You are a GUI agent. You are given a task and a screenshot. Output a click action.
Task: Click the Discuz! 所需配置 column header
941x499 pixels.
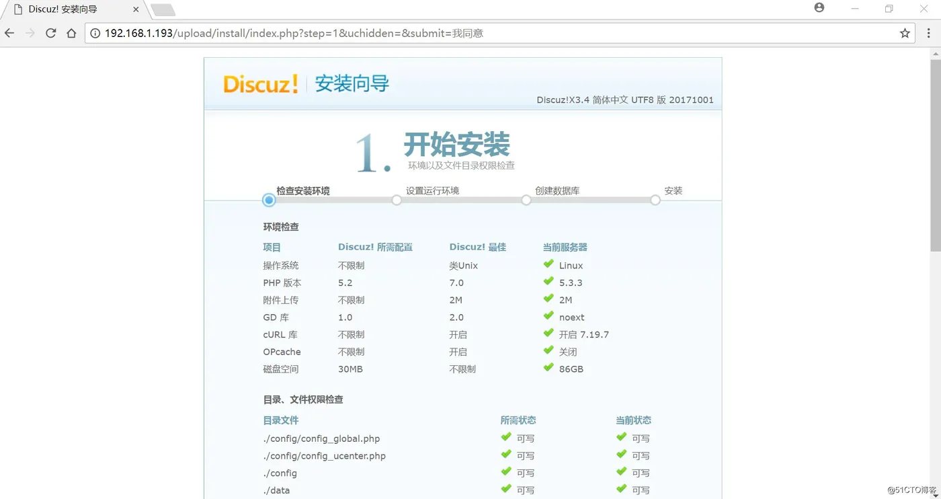tap(375, 247)
